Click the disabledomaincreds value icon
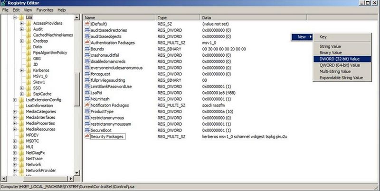The image size is (380, 191). [87, 61]
